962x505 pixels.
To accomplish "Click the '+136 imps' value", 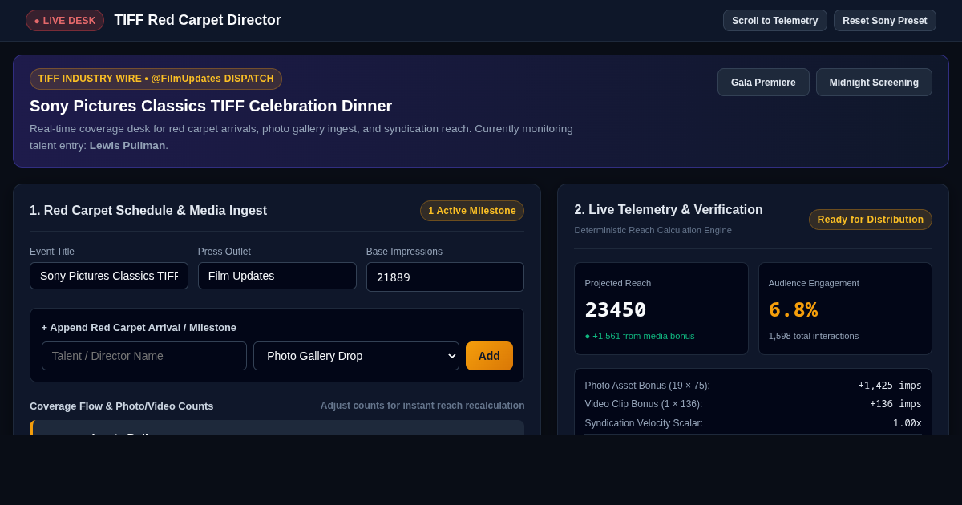I will pyautogui.click(x=895, y=404).
